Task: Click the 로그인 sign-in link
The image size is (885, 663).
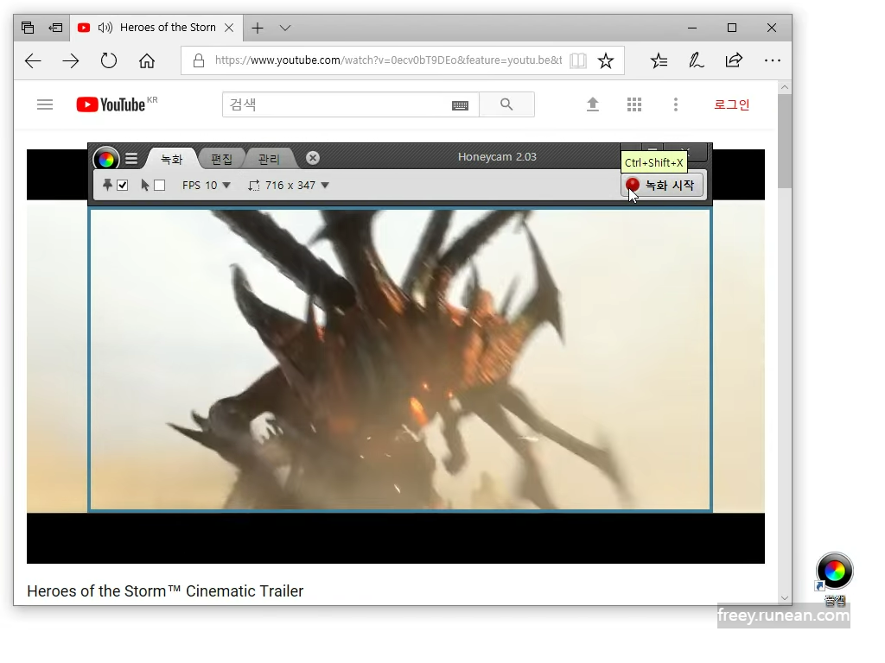Action: pos(731,104)
